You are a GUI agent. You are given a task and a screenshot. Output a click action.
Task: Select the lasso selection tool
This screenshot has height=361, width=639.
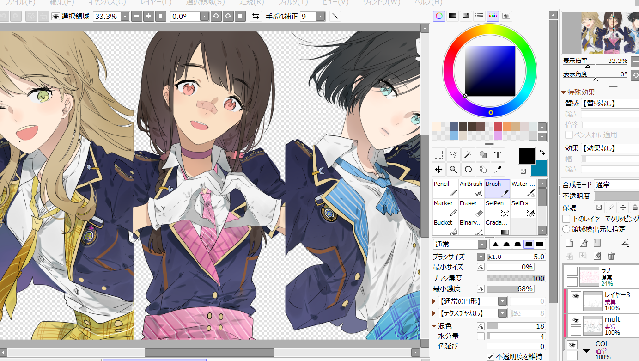[454, 154]
